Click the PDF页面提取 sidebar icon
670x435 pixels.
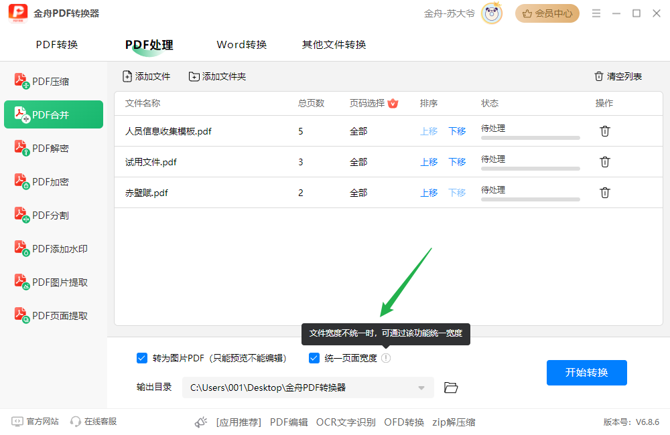point(22,315)
